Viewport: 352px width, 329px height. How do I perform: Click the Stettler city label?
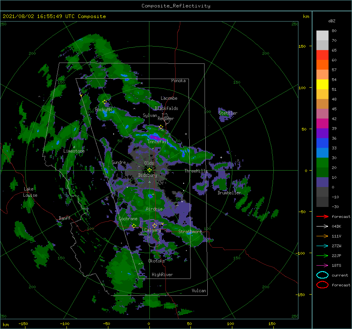tap(228, 113)
